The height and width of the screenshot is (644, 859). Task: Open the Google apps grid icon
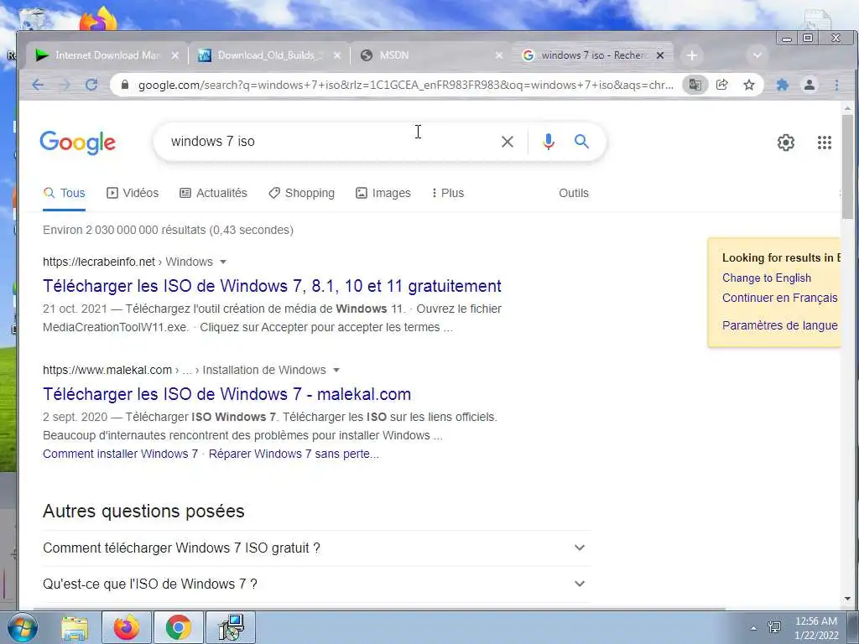pos(825,143)
